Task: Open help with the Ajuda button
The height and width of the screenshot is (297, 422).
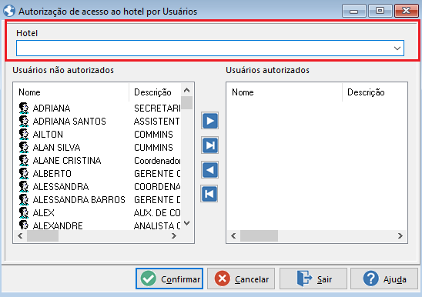Action: 384,279
